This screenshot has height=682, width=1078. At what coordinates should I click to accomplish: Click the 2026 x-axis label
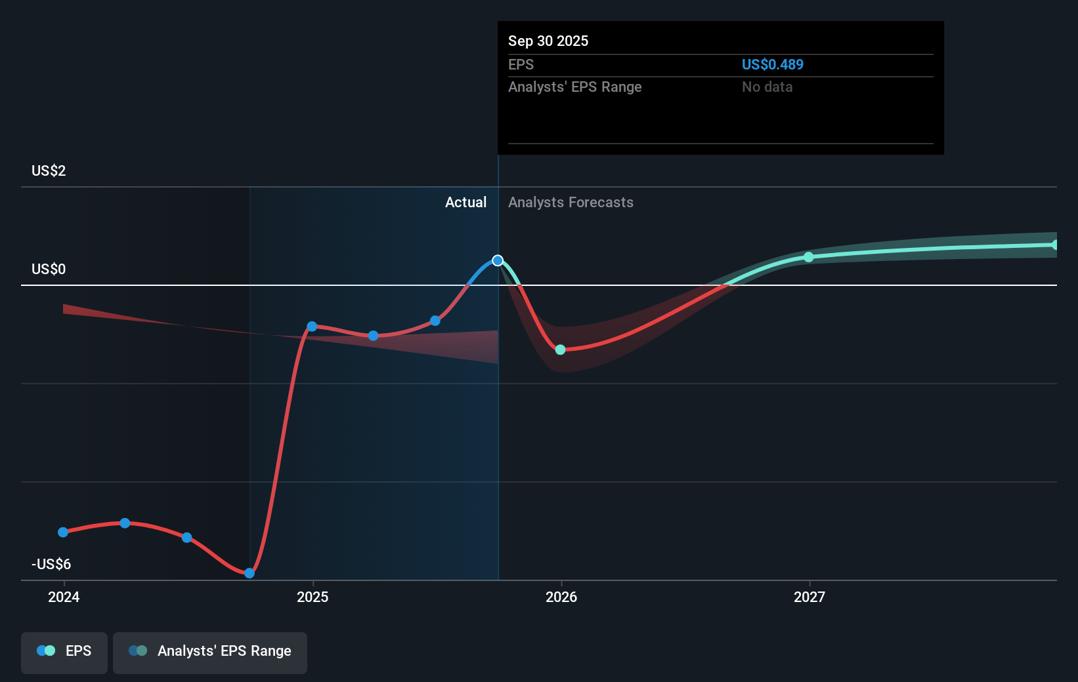[561, 597]
